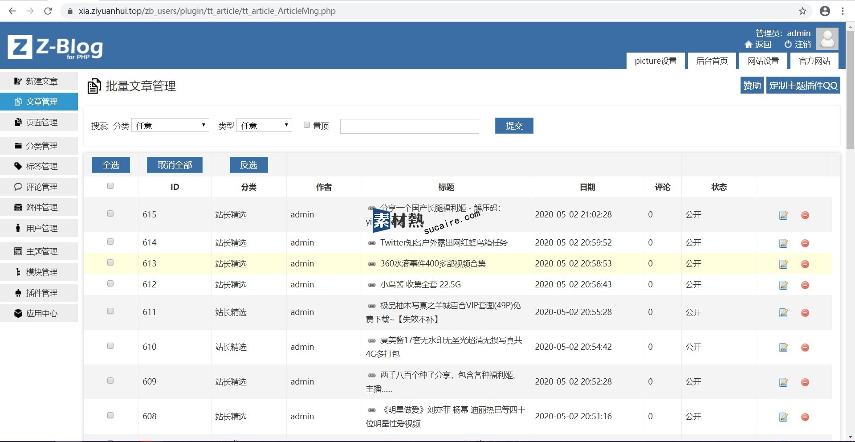Reload the page in browser
855x442 pixels.
click(48, 11)
